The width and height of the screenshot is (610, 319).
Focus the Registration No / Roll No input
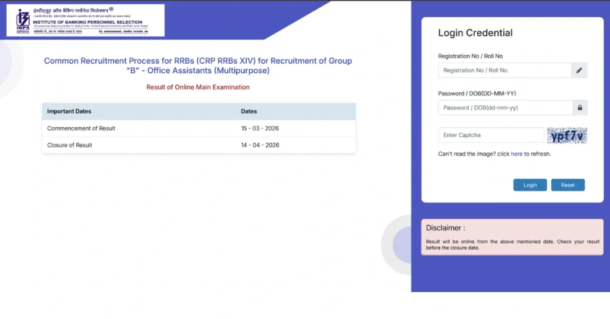click(505, 70)
